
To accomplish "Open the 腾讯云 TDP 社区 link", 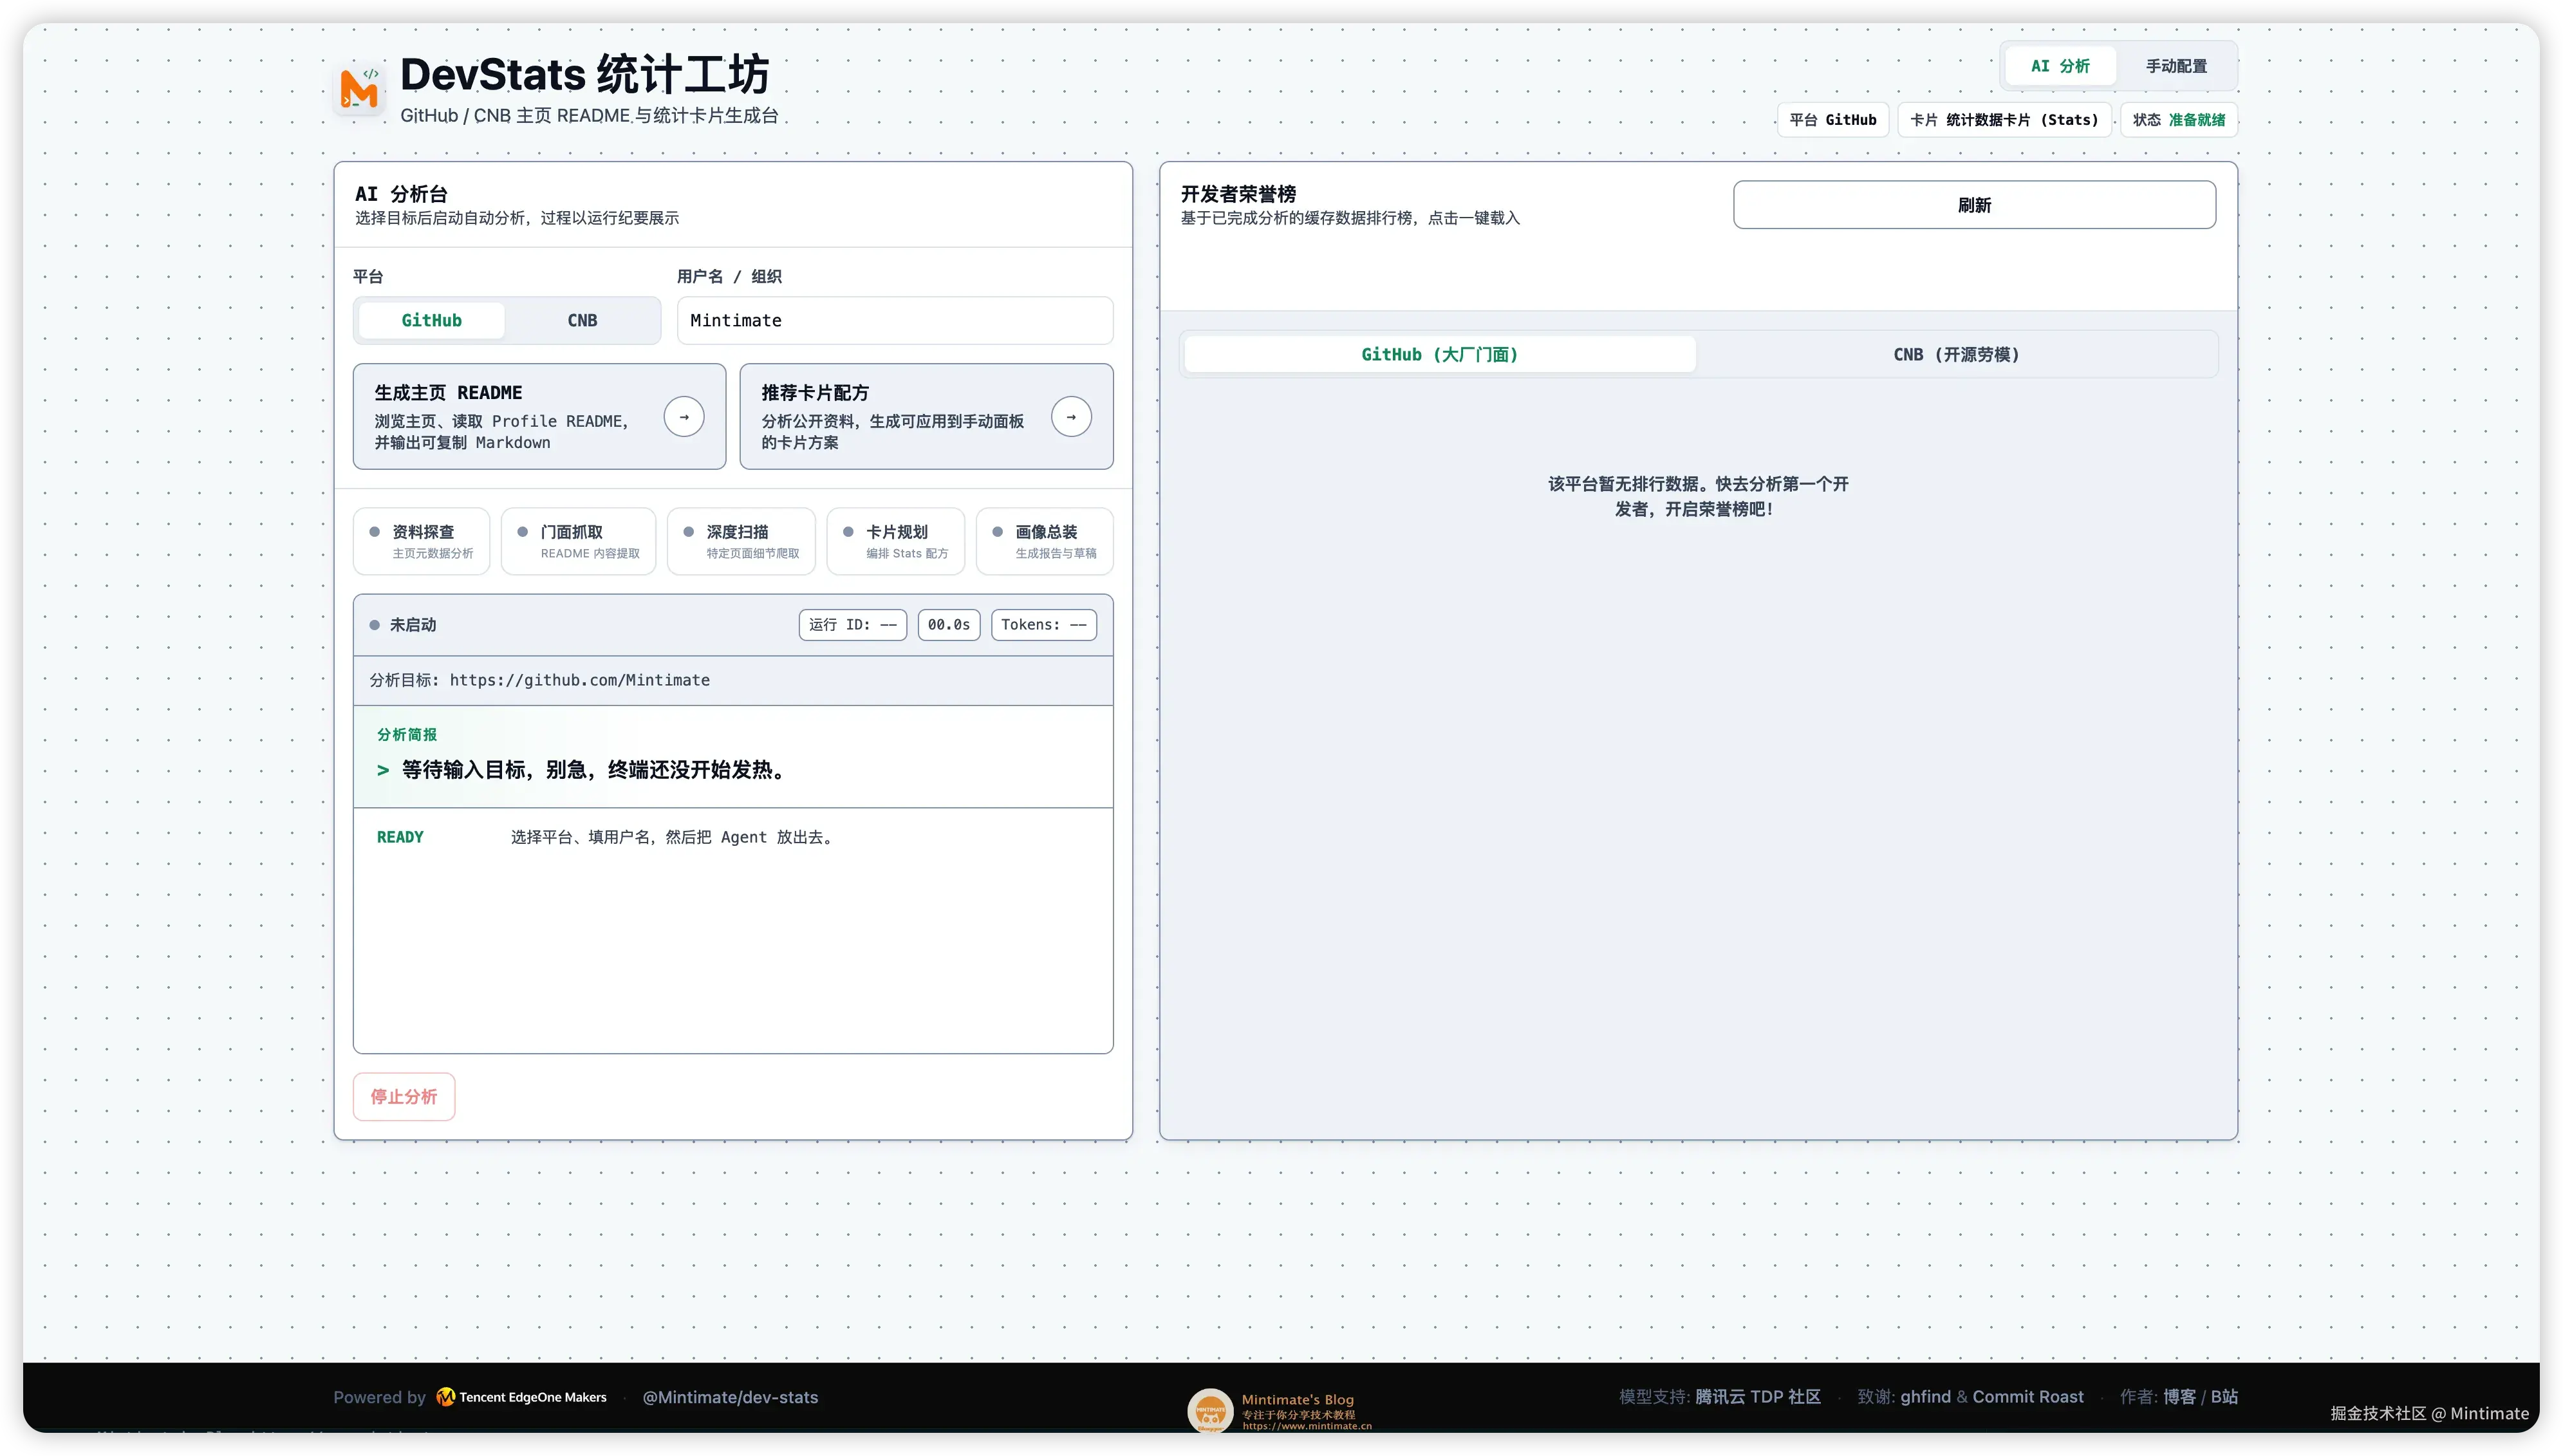I will 1757,1397.
